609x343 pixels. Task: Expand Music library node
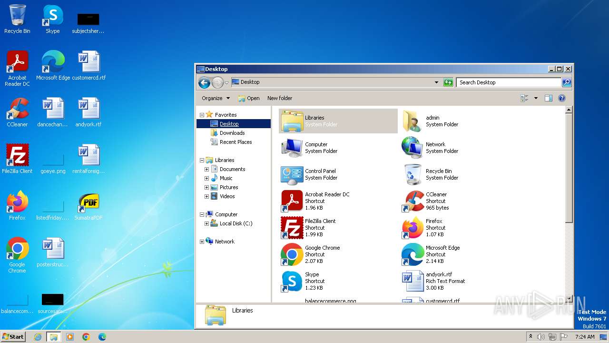tap(206, 178)
